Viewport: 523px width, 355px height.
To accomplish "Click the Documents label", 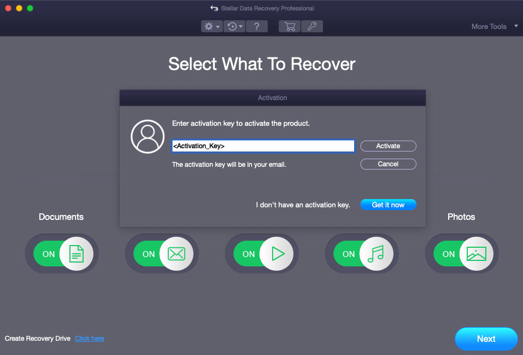I will [61, 217].
